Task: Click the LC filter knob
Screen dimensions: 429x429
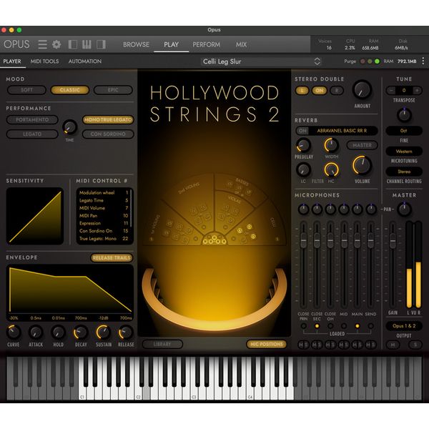Action: tap(303, 169)
